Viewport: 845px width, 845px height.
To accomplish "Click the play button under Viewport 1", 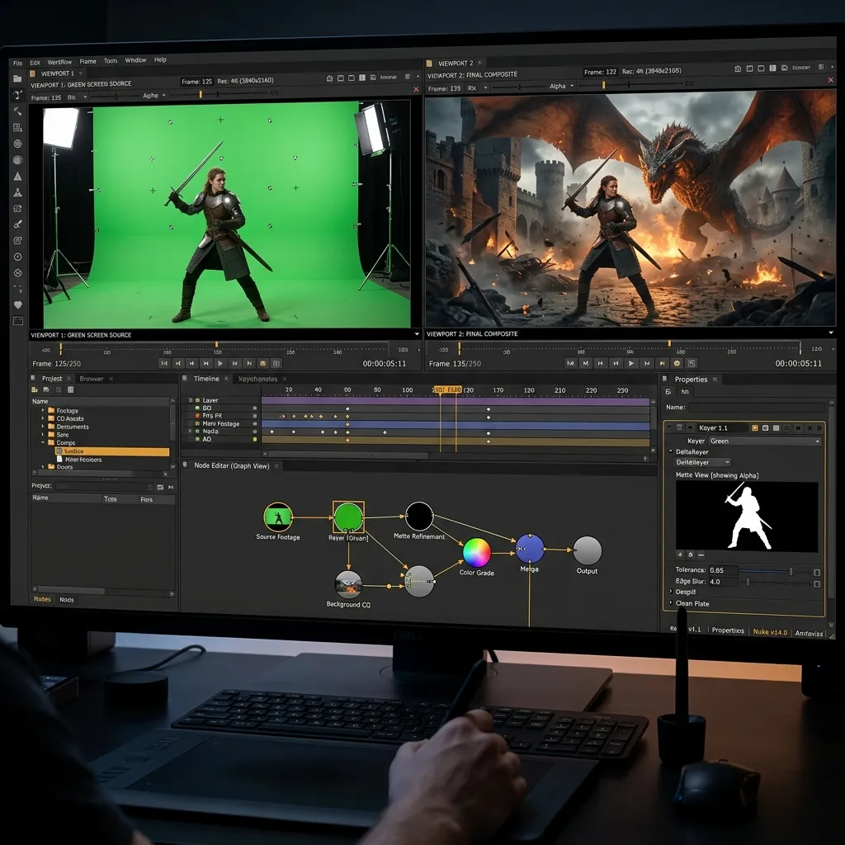I will coord(220,363).
